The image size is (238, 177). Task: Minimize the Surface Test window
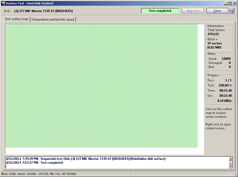pyautogui.click(x=225, y=3)
